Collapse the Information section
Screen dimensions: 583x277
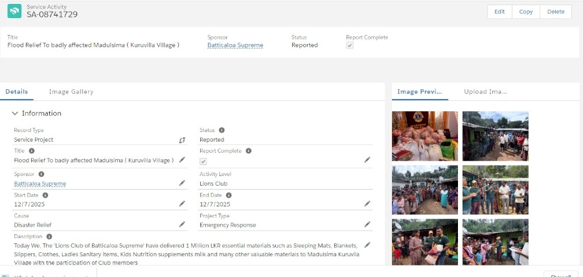(x=16, y=113)
